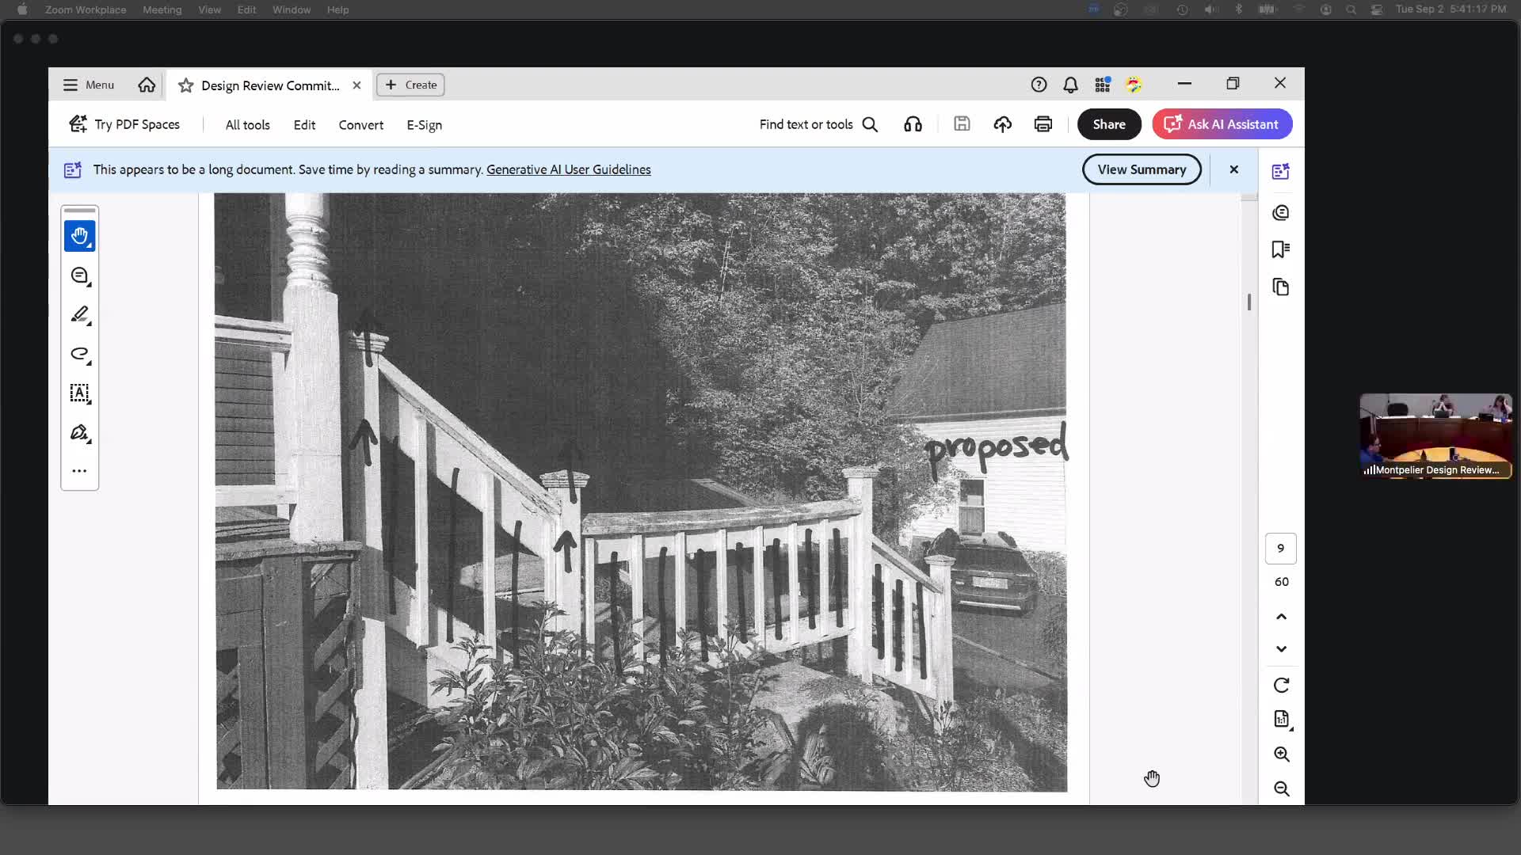Open the All tools tab
The image size is (1521, 855).
tap(247, 125)
